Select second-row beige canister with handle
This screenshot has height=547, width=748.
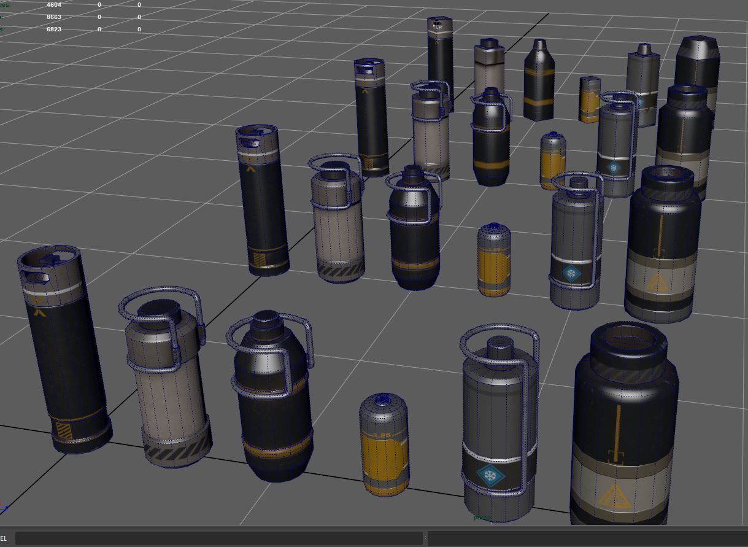337,219
